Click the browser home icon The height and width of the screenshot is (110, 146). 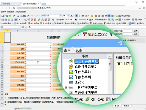[x=14, y=8]
